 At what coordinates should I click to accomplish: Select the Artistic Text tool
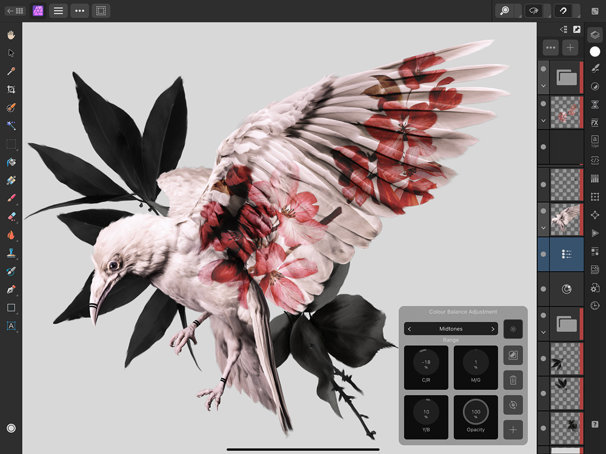11,326
